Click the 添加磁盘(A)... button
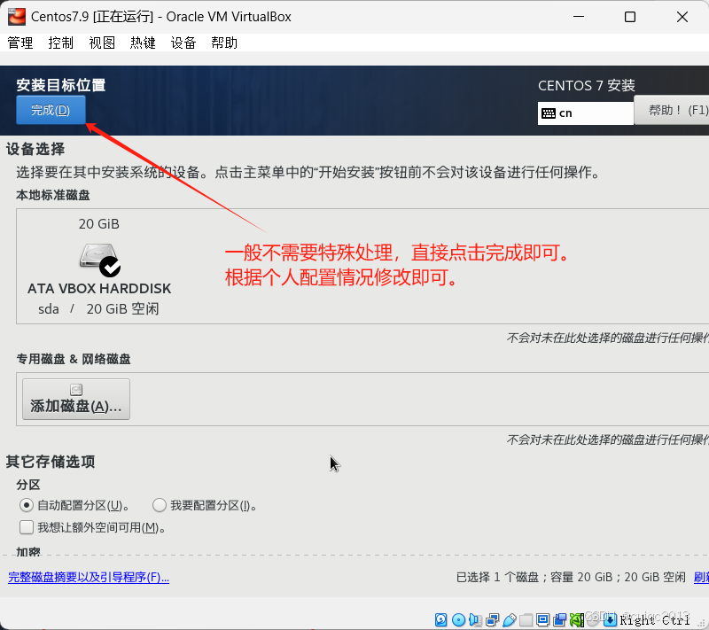The image size is (709, 630). point(76,399)
